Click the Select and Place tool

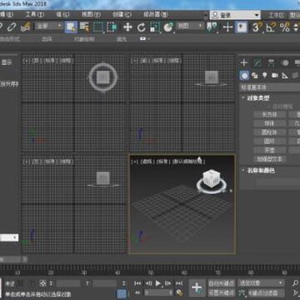click(167, 27)
